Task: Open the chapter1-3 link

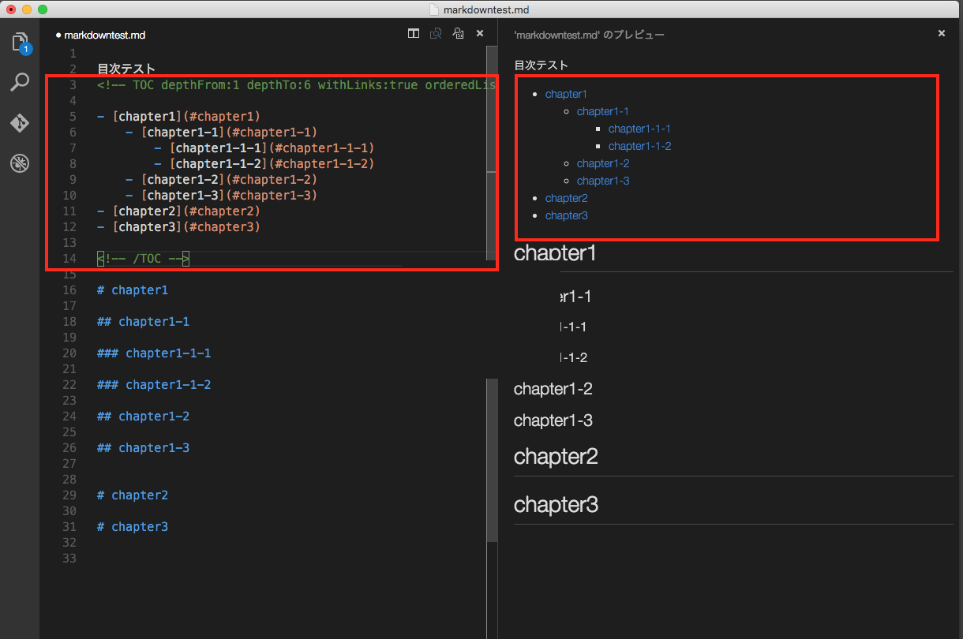Action: 603,180
